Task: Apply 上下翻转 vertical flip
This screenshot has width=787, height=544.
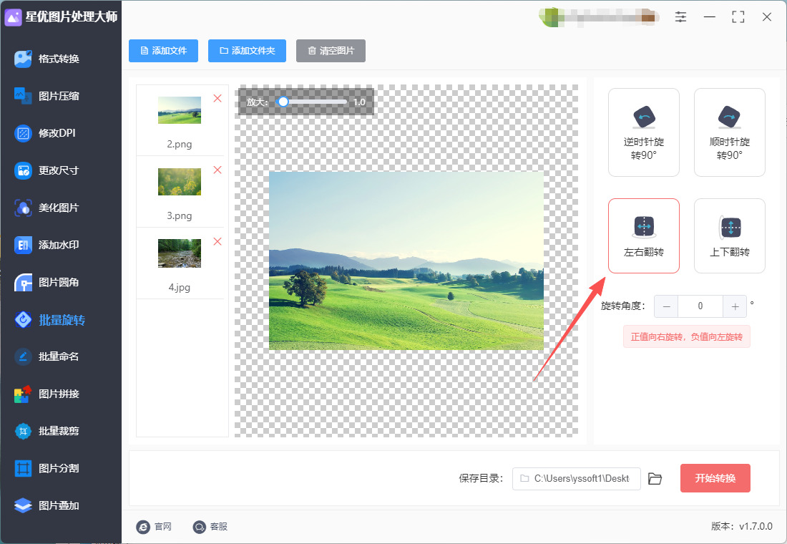Action: coord(730,236)
